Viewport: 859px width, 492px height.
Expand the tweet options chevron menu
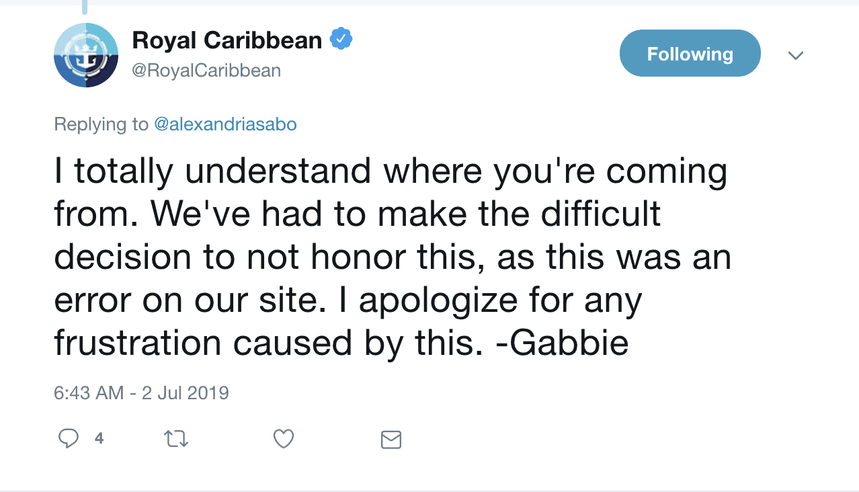click(796, 56)
